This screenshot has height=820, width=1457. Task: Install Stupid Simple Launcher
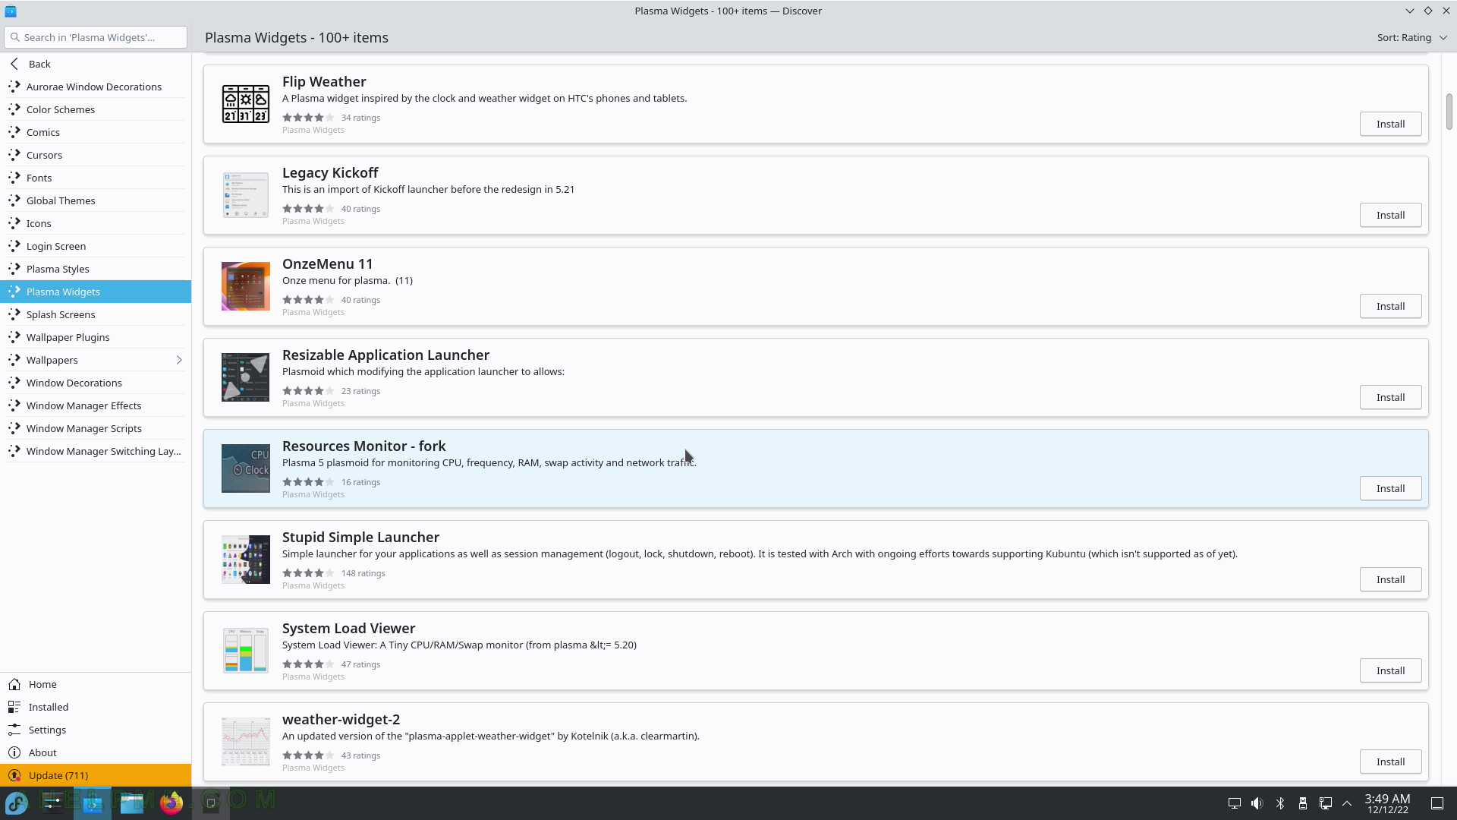click(x=1390, y=579)
